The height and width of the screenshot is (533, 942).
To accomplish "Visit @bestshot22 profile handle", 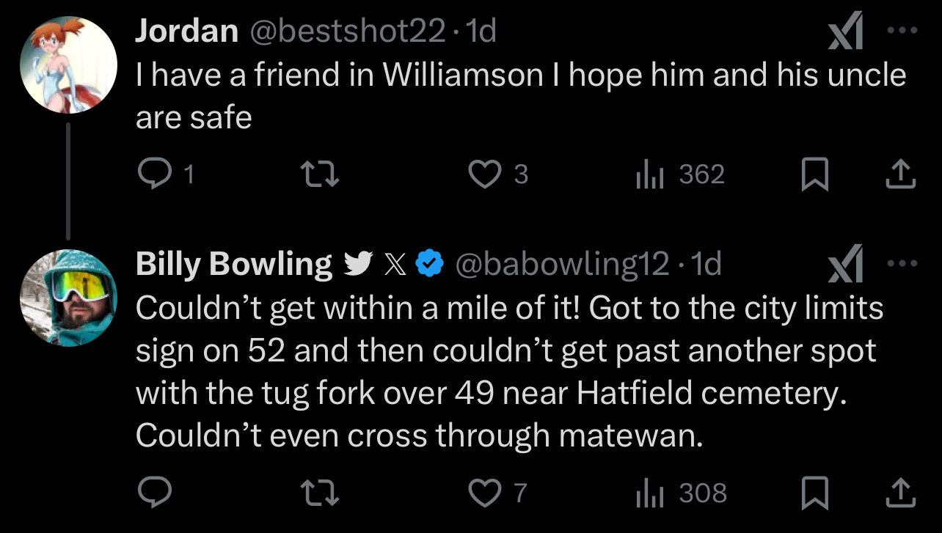I will click(x=349, y=31).
